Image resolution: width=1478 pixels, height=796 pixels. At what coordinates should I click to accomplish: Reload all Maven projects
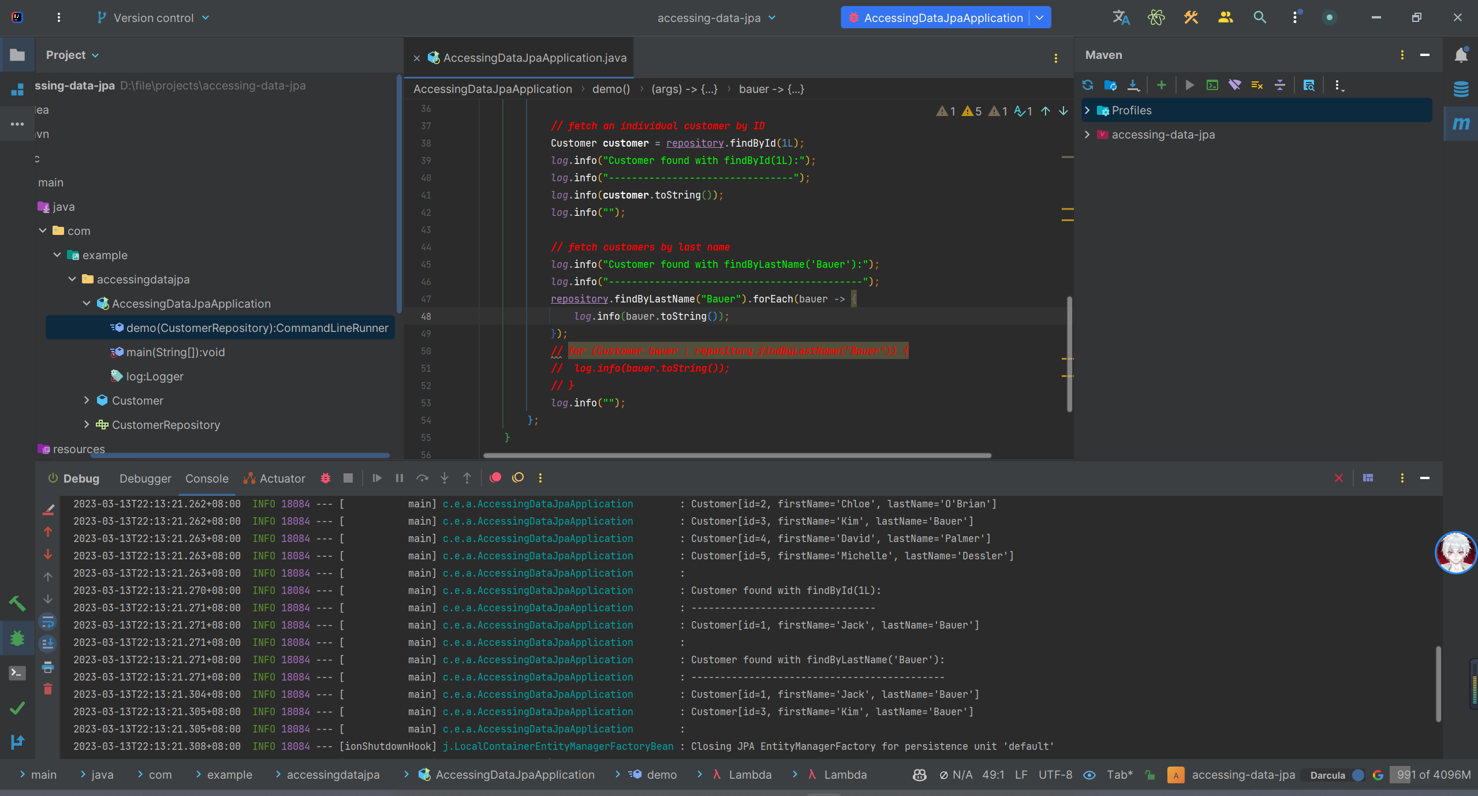click(x=1088, y=85)
